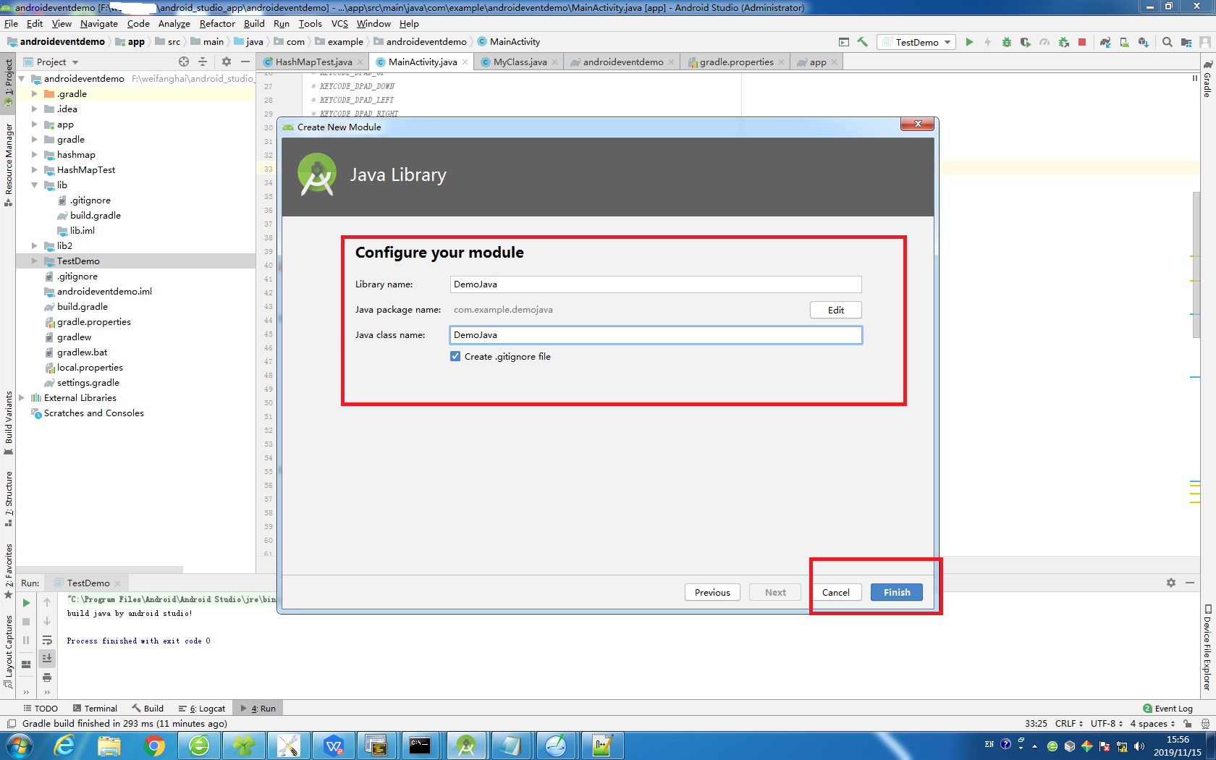The height and width of the screenshot is (760, 1216).
Task: Hide the Project panel with minus icon
Action: 245,62
